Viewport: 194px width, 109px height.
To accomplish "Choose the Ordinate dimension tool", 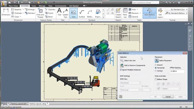I will [17, 13].
